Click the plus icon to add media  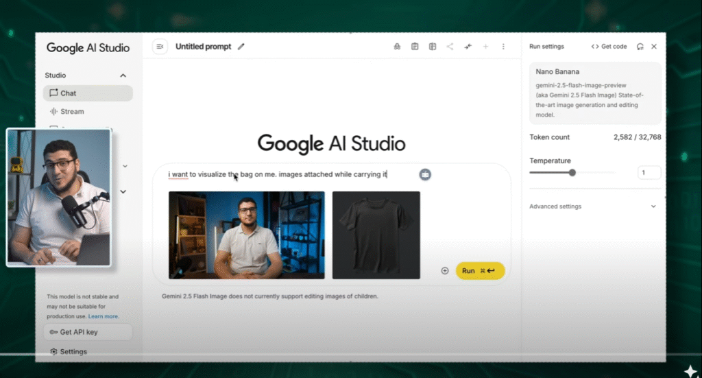[445, 271]
